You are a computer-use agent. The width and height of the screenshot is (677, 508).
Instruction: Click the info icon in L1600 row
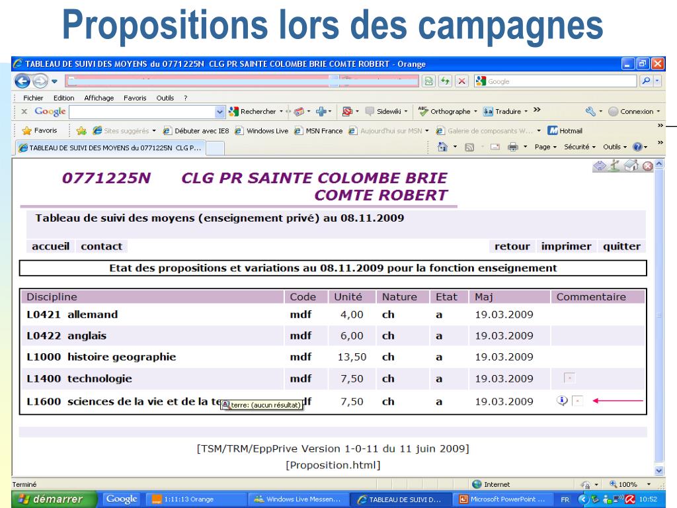[x=562, y=401]
